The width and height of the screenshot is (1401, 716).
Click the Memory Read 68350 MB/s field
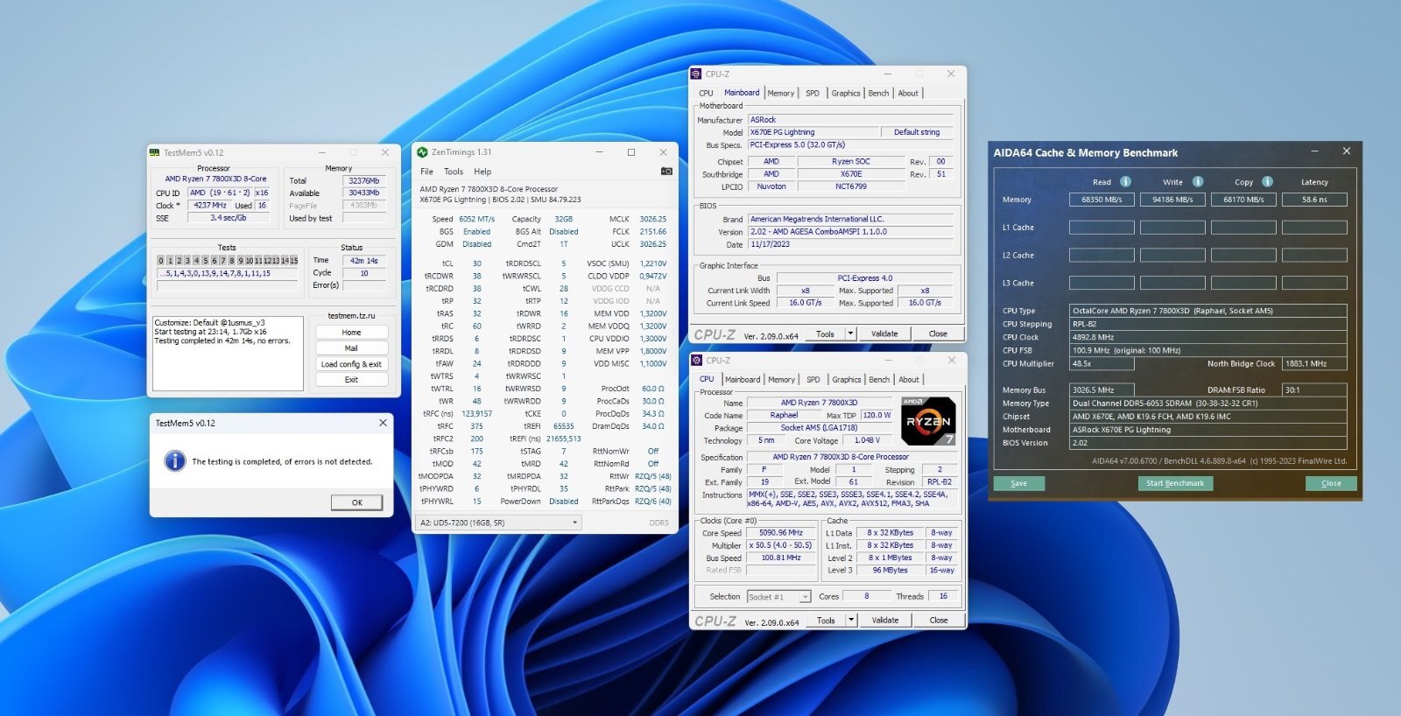(x=1102, y=200)
